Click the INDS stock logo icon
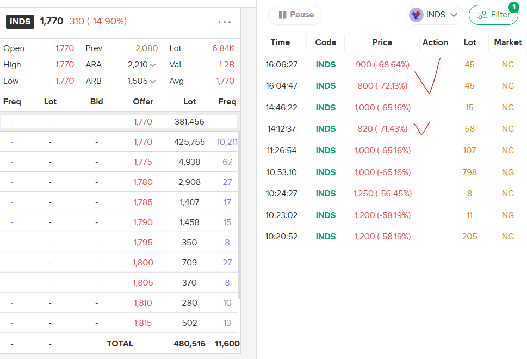 417,15
